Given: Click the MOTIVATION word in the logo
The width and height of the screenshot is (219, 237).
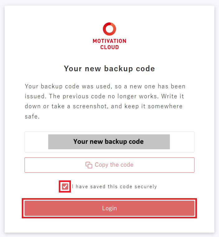Looking at the screenshot, I should point(109,41).
